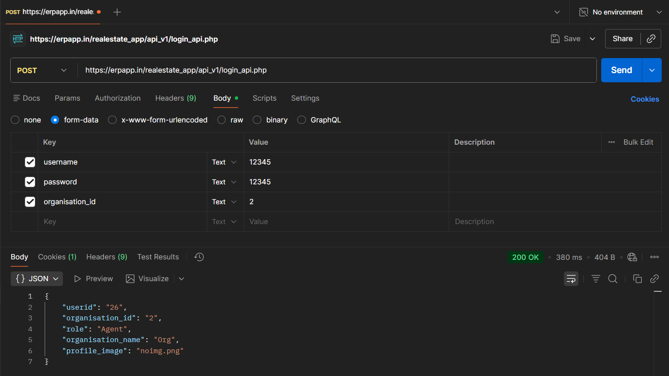Click the filter response icon
The width and height of the screenshot is (669, 376).
click(x=596, y=279)
